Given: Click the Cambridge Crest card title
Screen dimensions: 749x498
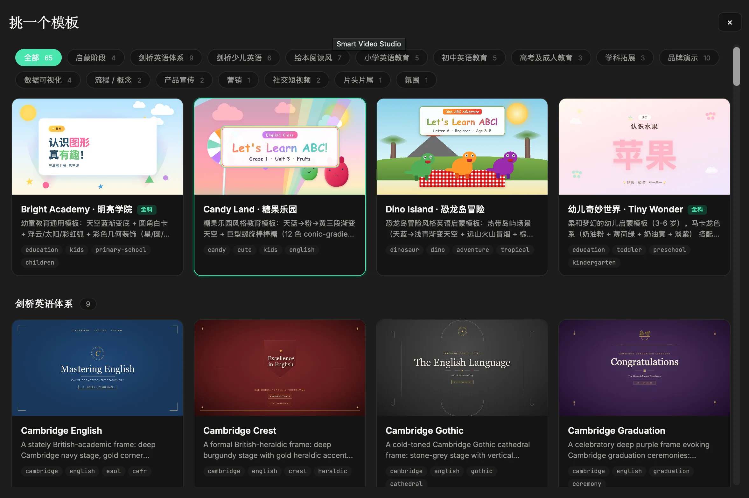Looking at the screenshot, I should tap(240, 431).
